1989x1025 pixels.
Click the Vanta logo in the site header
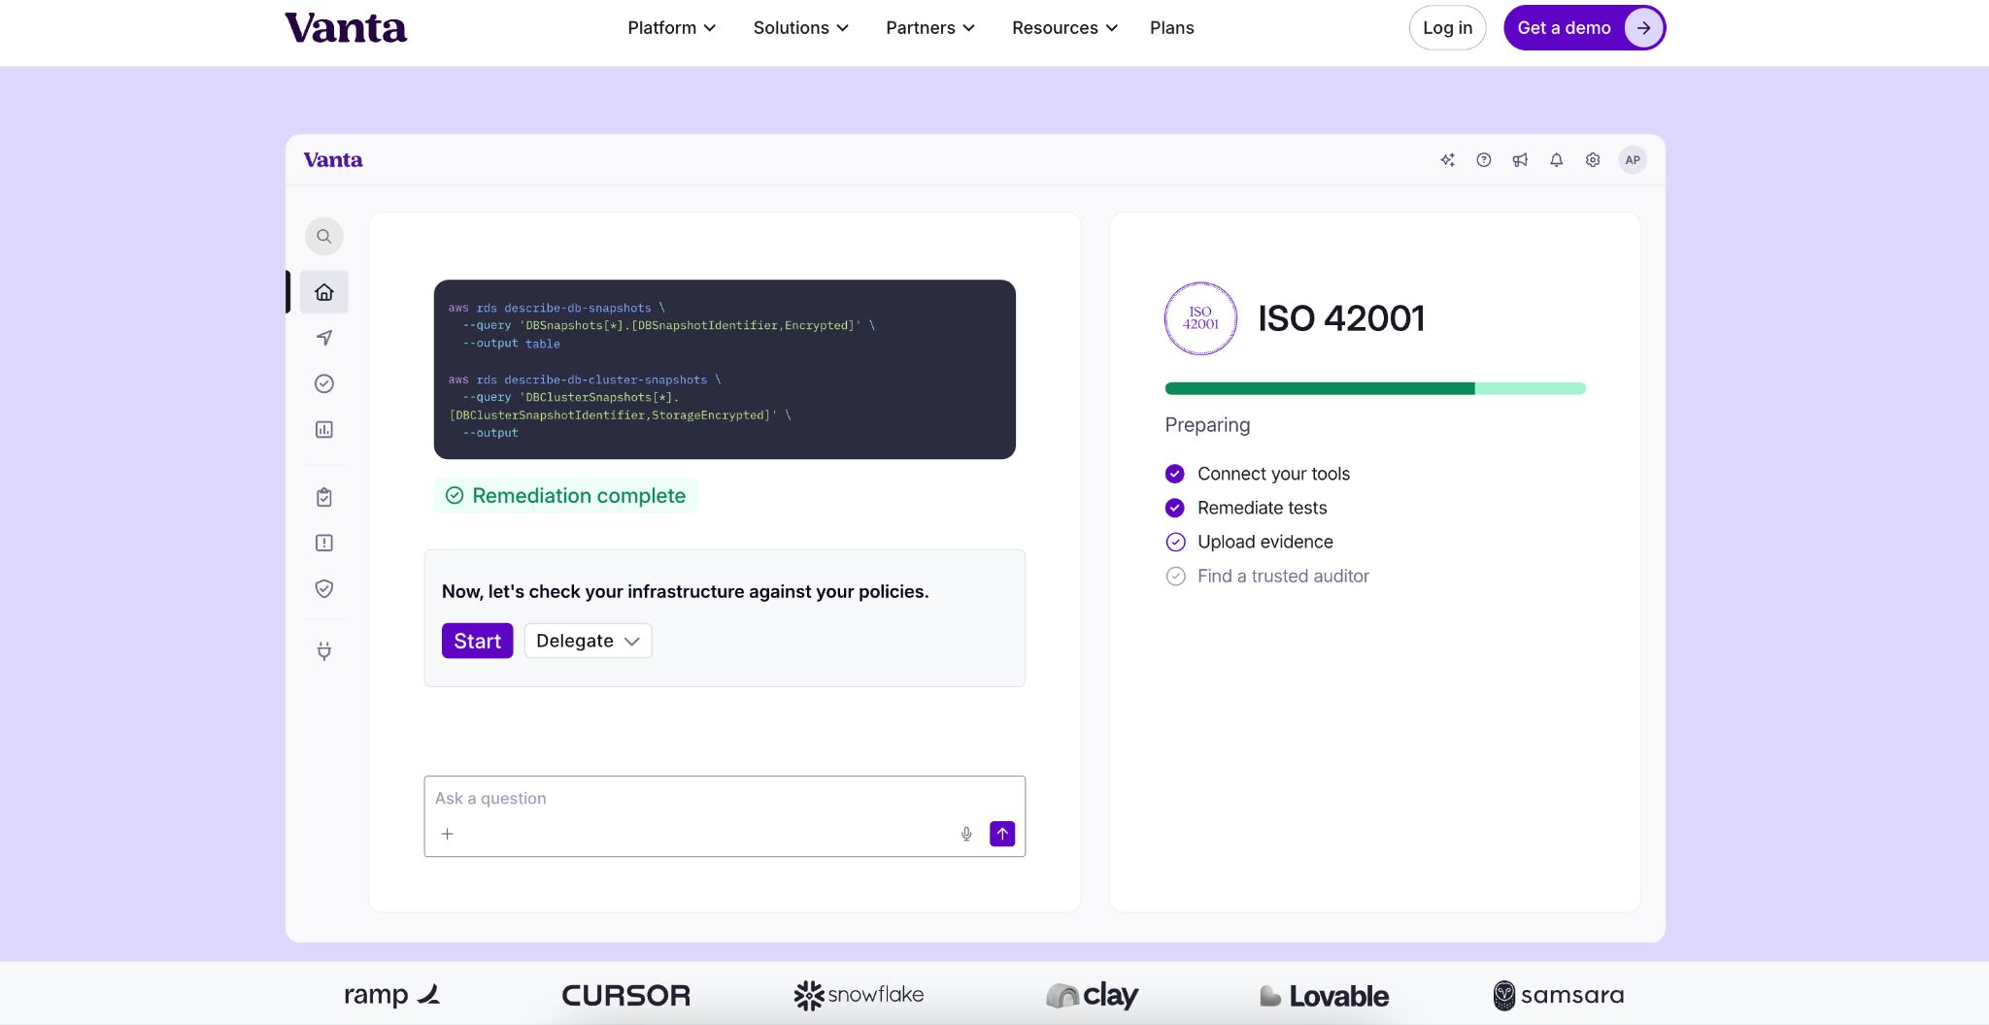coord(346,28)
